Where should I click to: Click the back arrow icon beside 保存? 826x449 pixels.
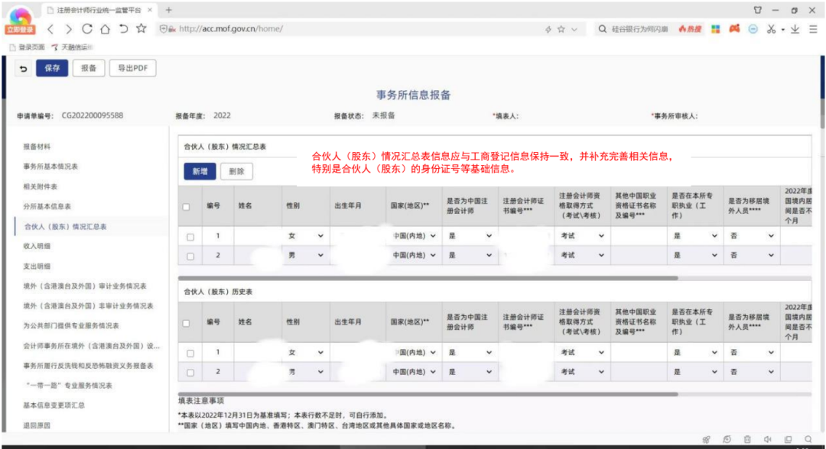(x=24, y=68)
